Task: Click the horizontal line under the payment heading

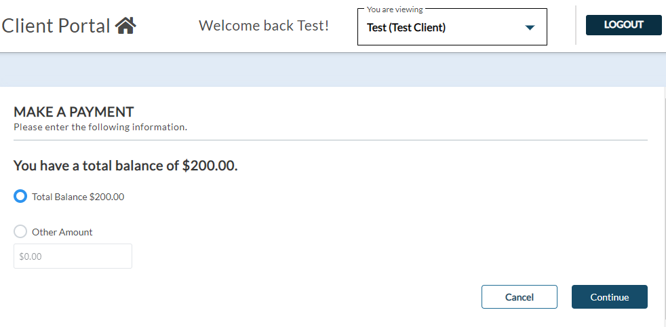Action: coord(330,140)
